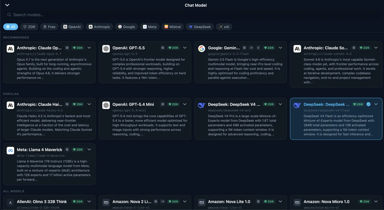The width and height of the screenshot is (384, 210).
Task: Focus the Search models input field
Action: (192, 15)
